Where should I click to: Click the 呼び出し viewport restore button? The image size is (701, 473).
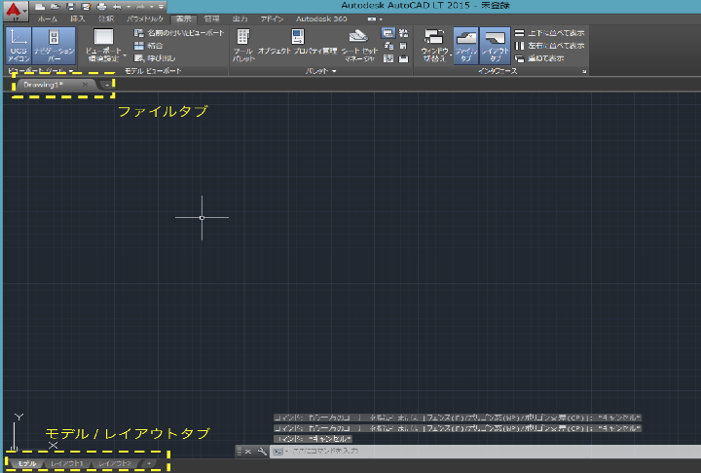coord(155,58)
